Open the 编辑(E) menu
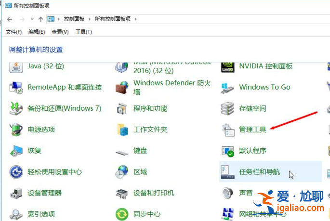Viewport: 330px width, 221px height. tap(37, 32)
